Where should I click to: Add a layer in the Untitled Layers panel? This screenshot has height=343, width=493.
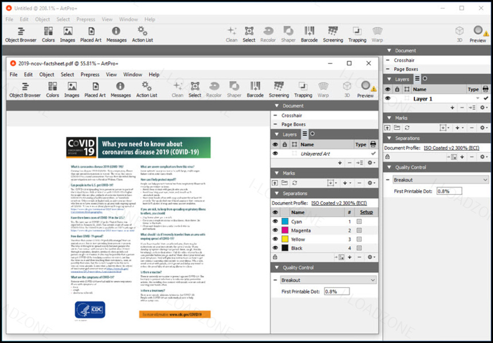tap(452, 108)
